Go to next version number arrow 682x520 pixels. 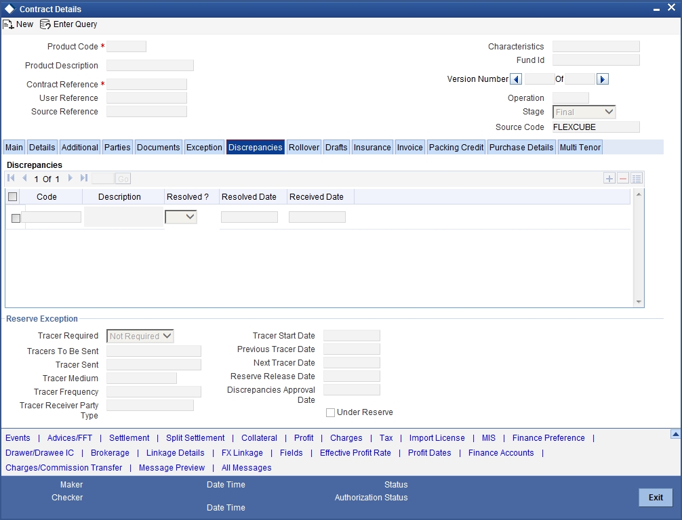click(603, 79)
